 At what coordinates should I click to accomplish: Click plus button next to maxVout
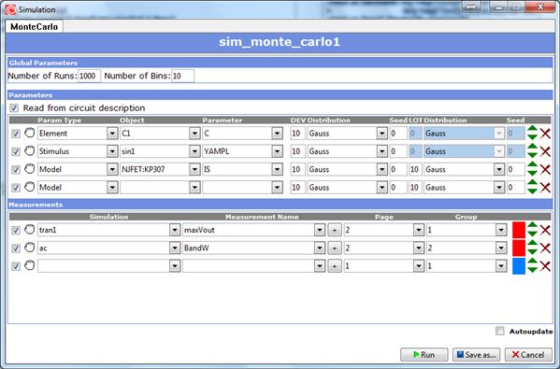pos(335,230)
